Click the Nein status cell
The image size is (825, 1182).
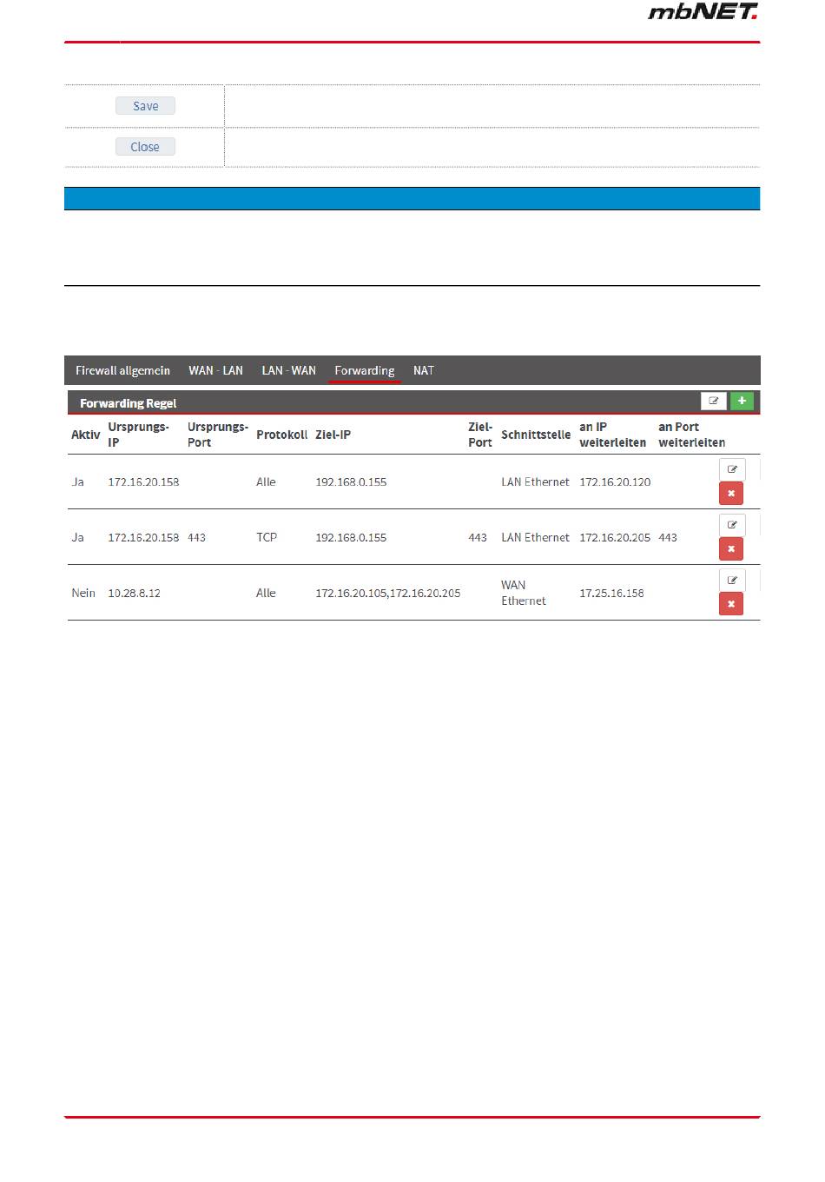pyautogui.click(x=83, y=593)
